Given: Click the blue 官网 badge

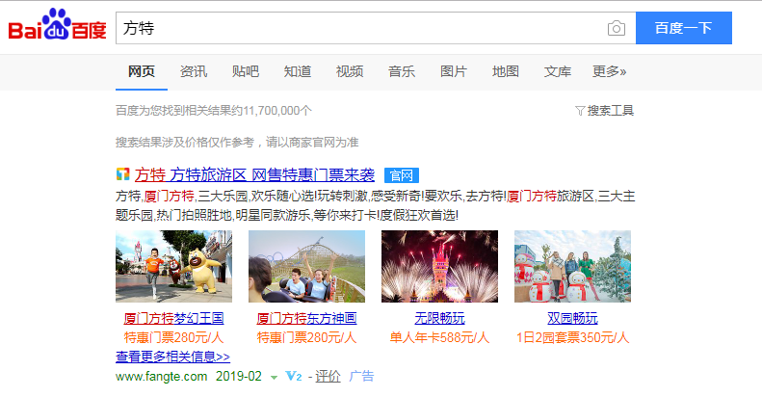Looking at the screenshot, I should (402, 175).
